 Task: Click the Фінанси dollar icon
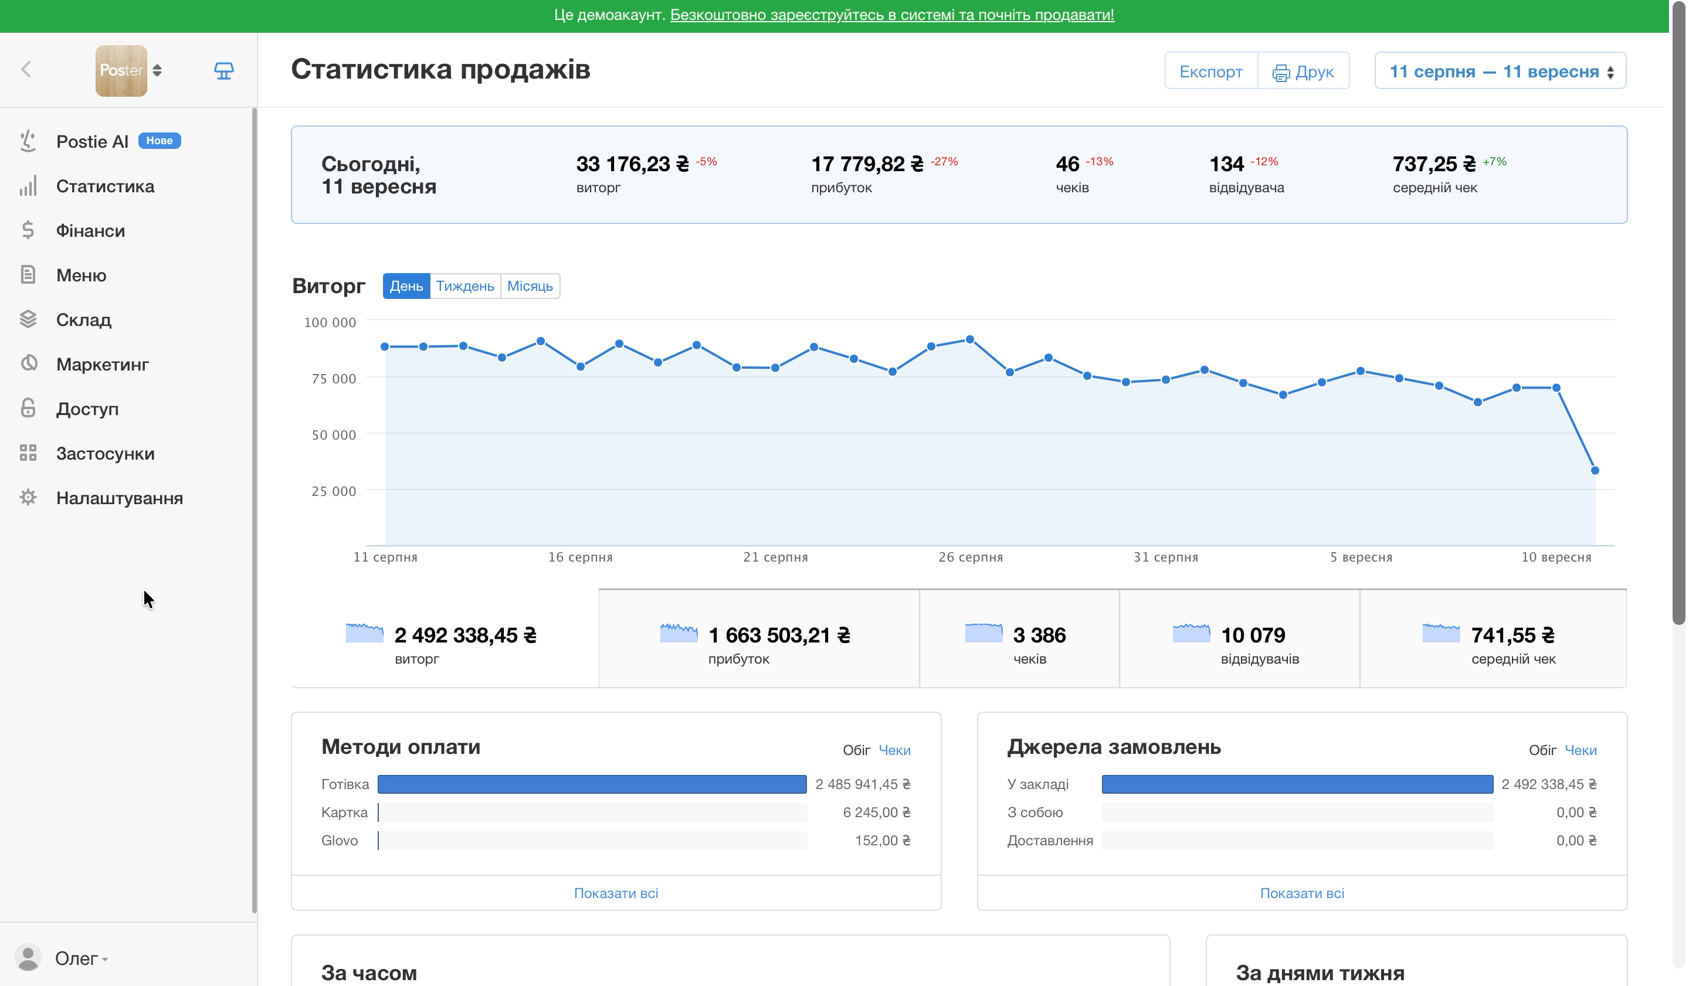tap(28, 230)
